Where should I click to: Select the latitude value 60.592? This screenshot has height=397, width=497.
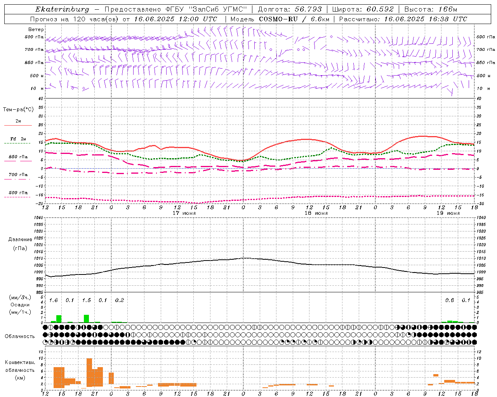380,9
